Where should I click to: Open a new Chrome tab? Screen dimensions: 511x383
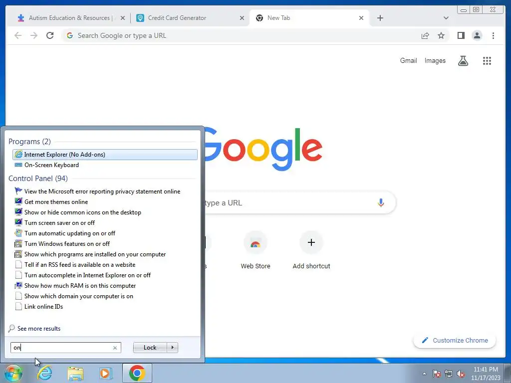coord(380,18)
